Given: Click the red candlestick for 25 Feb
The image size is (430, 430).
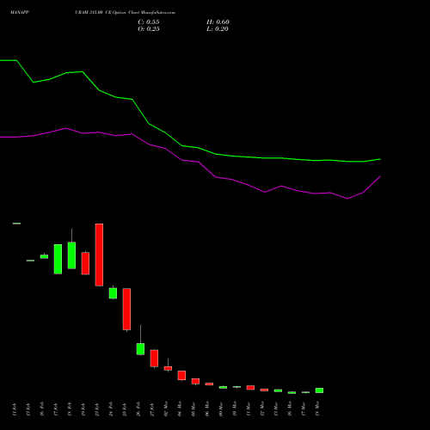Looking at the screenshot, I should (126, 310).
